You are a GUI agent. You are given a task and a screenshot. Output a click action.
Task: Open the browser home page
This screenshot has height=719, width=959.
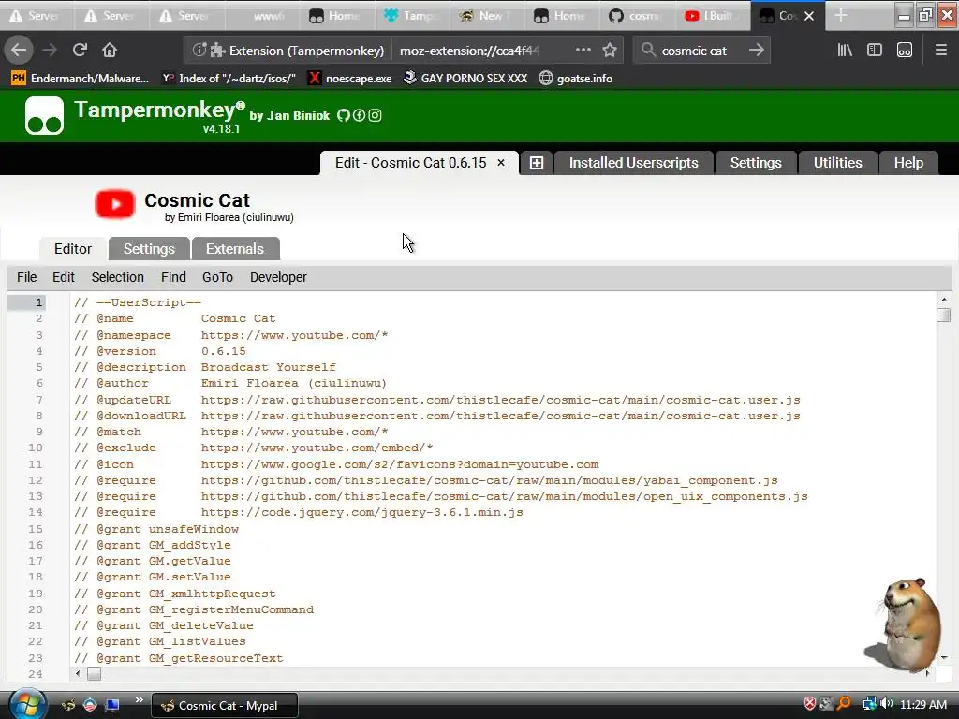110,51
